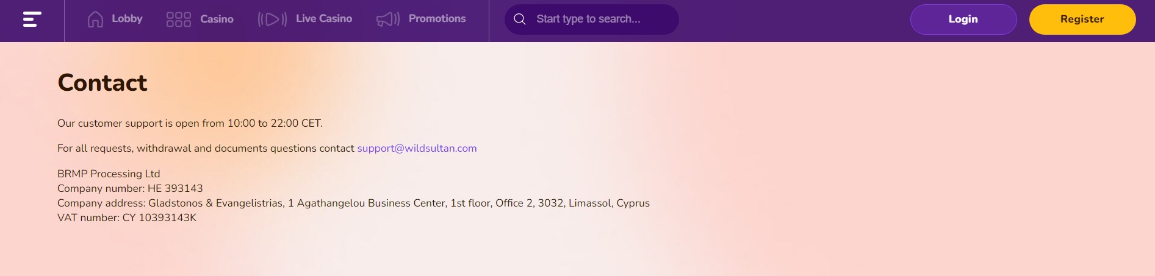Click the Casino grid icon
This screenshot has width=1155, height=276.
(179, 19)
